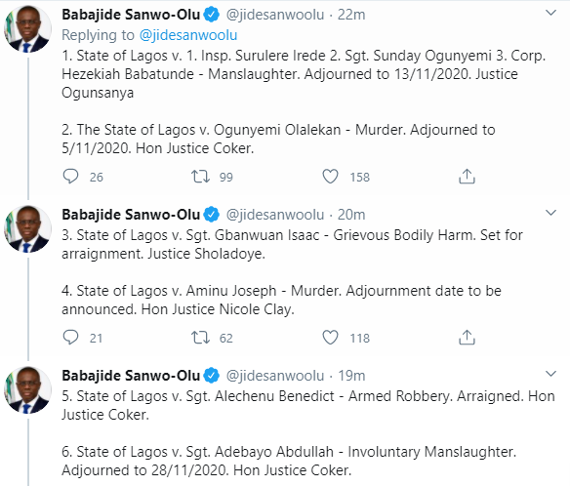Expand the options chevron on the 22m tweet
This screenshot has height=486, width=570.
click(551, 13)
